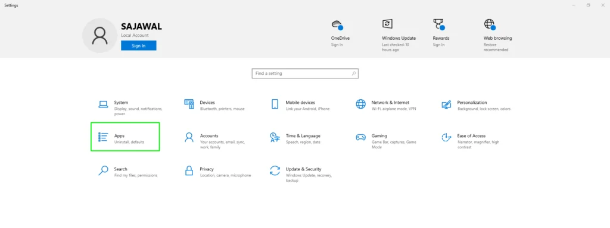Image resolution: width=610 pixels, height=228 pixels.
Task: Open the Privacy category title
Action: [x=207, y=169]
